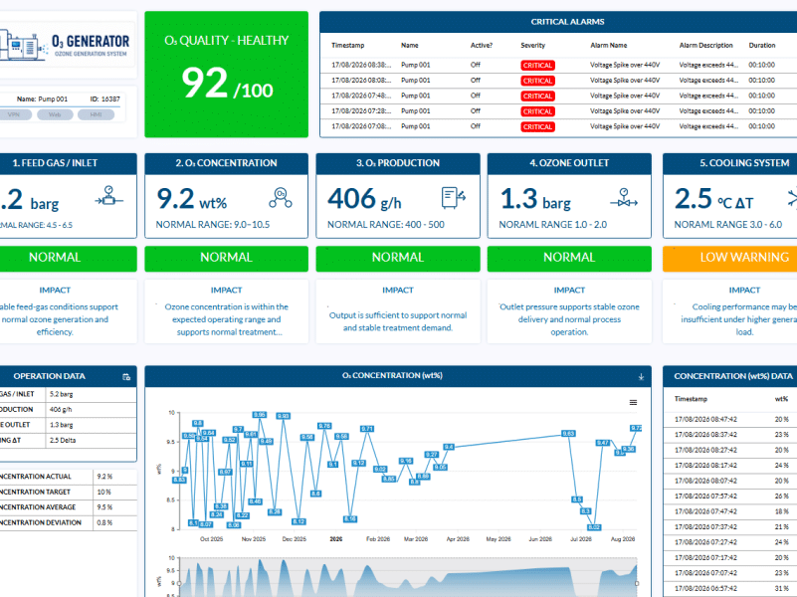This screenshot has width=797, height=597.
Task: Click the 9.95 data point on chart
Action: tap(260, 415)
